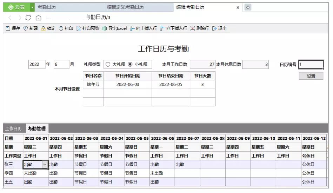Click the browser back arrow
333x193 pixels.
[10, 18]
